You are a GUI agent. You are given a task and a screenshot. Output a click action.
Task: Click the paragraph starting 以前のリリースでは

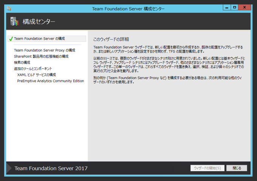click(x=169, y=64)
